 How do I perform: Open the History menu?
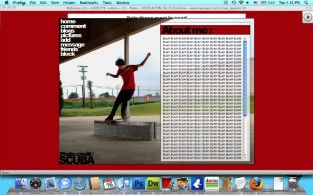pyautogui.click(x=69, y=3)
